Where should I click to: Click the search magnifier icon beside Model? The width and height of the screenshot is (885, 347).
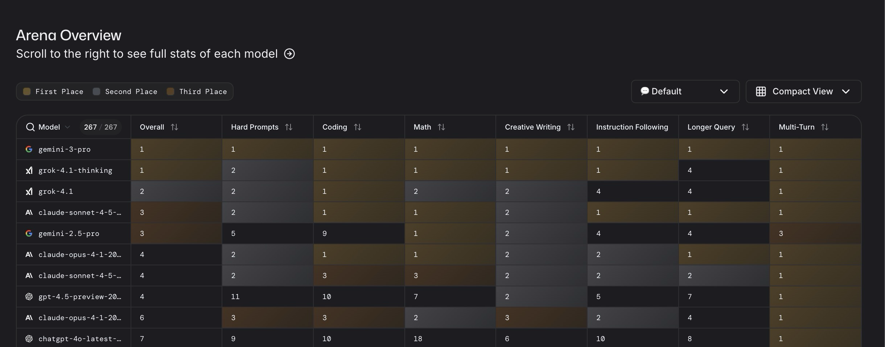[30, 127]
